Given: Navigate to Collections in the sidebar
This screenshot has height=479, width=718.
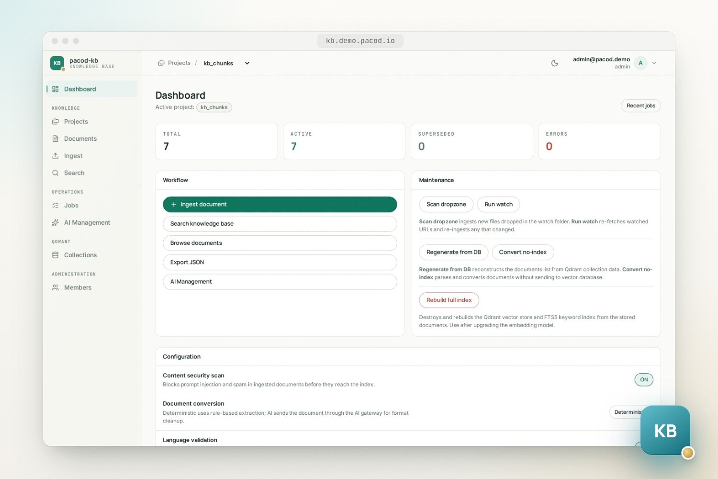Looking at the screenshot, I should coord(91,255).
